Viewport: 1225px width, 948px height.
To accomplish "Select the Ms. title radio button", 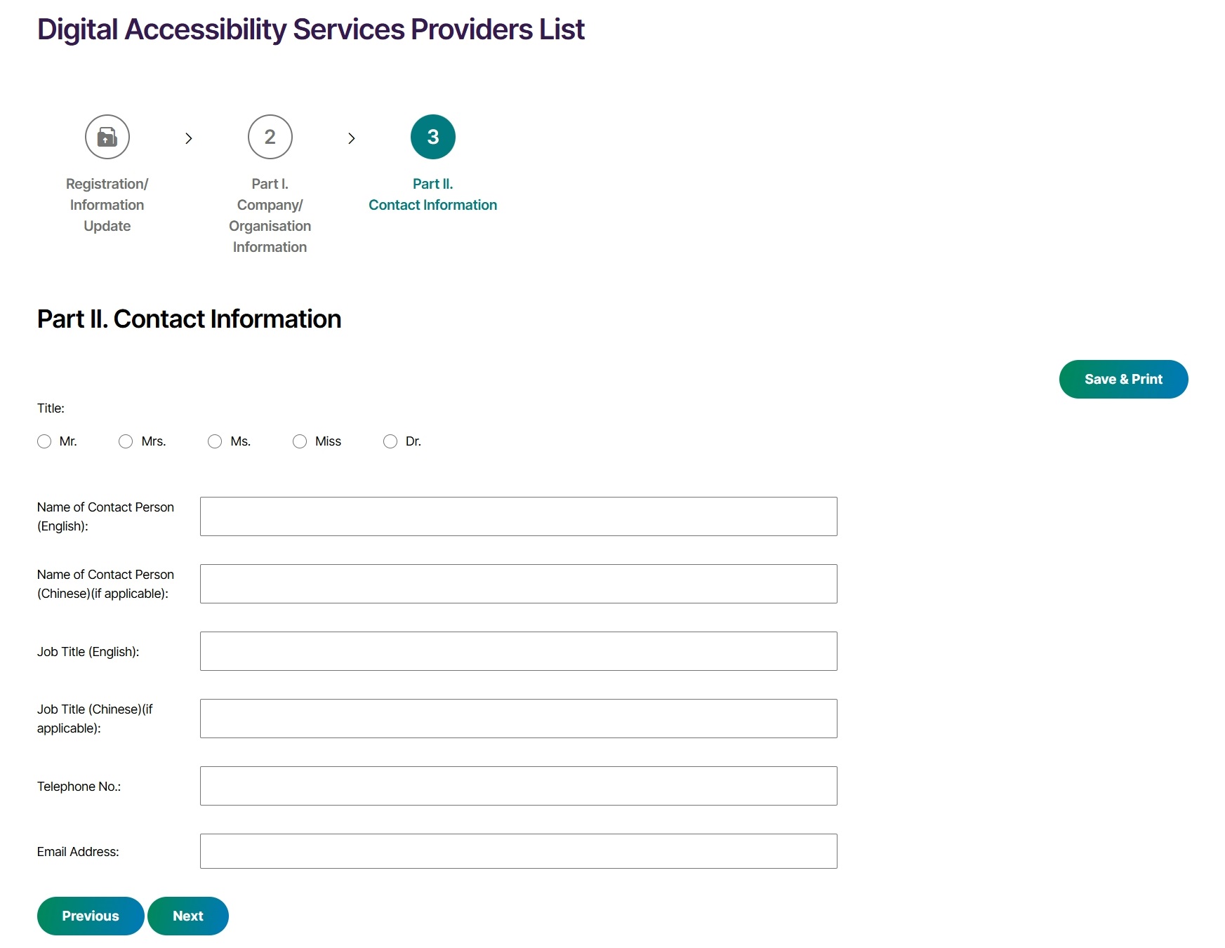I will (215, 441).
